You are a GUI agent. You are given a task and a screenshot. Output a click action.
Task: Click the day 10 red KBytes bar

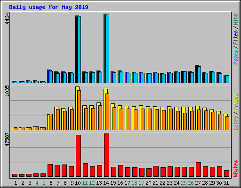79,156
